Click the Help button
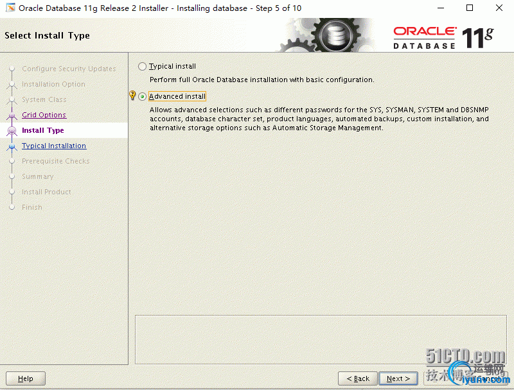 26,378
